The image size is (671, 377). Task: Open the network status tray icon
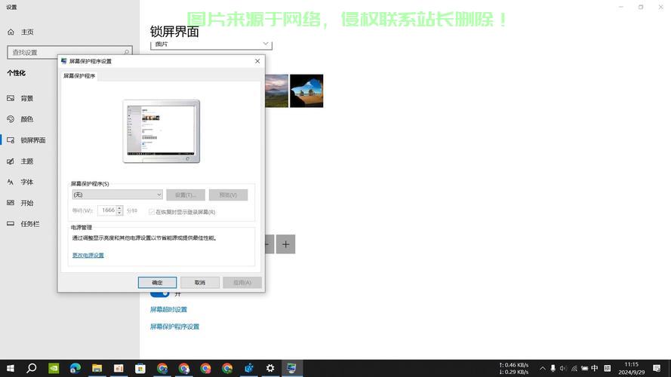(574, 368)
